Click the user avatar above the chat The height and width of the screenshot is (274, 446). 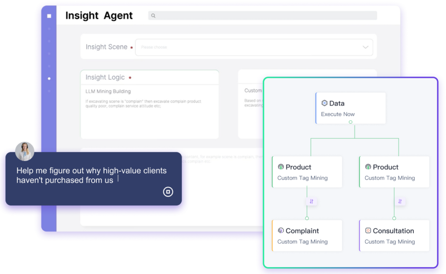[24, 151]
